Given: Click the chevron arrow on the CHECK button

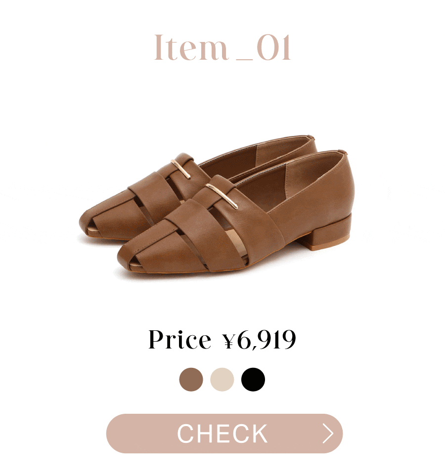Looking at the screenshot, I should [x=328, y=433].
